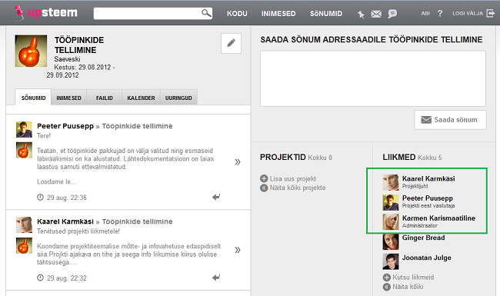Switch to the Failid tab
This screenshot has width=500, height=296.
[x=105, y=98]
